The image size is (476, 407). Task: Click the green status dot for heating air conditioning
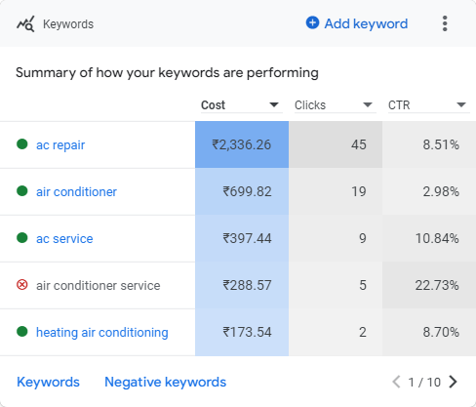(x=22, y=332)
